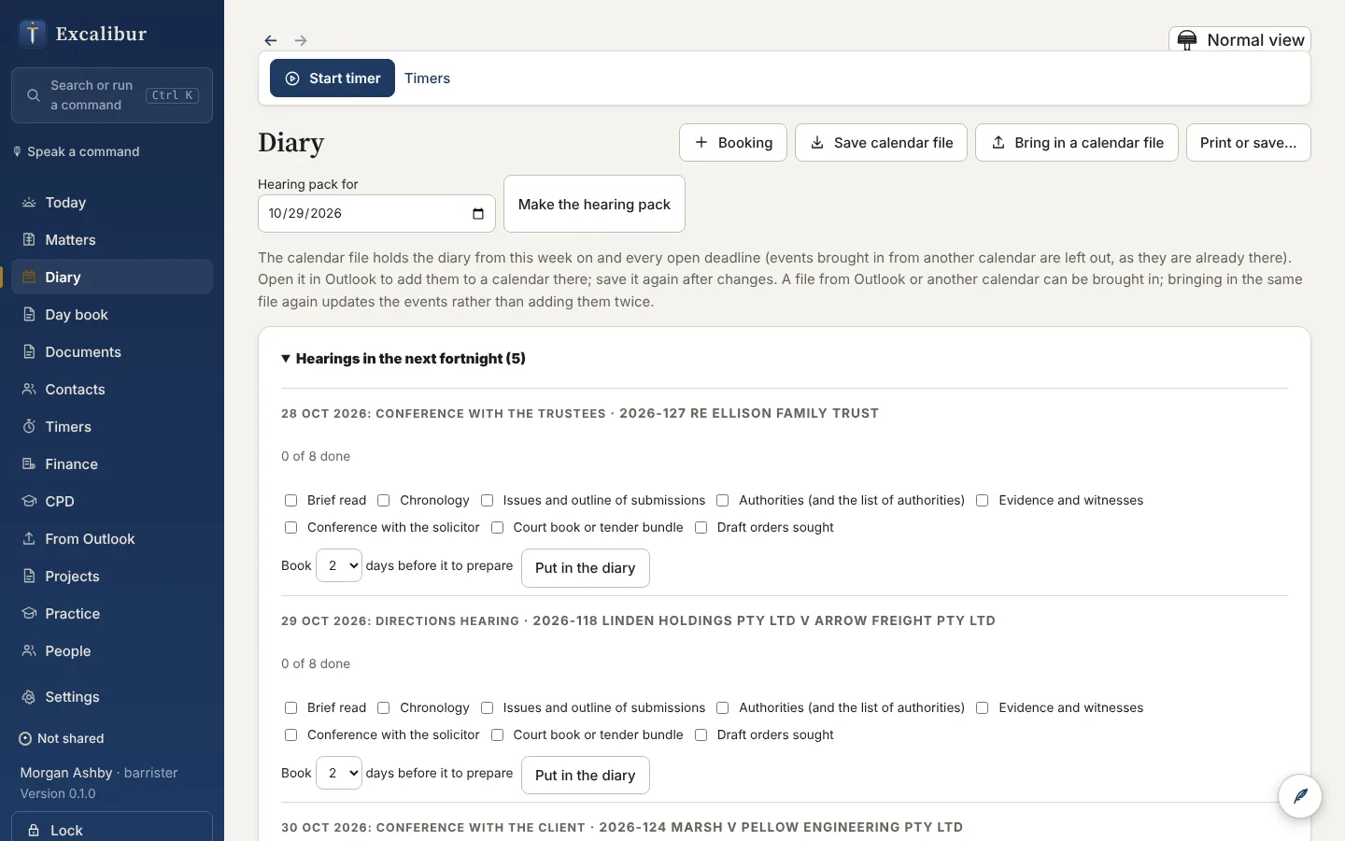Image resolution: width=1345 pixels, height=841 pixels.
Task: Open the search or run command box
Action: tap(112, 95)
